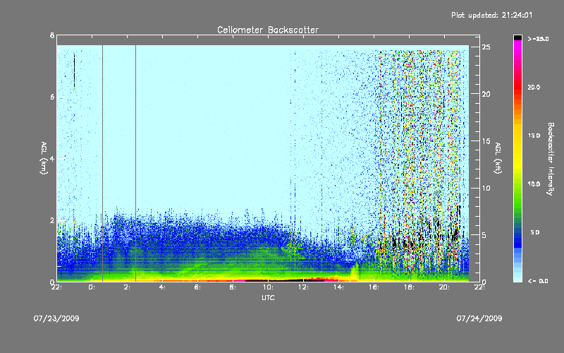Click the '14:' time axis label
The image size is (564, 353).
pos(339,287)
